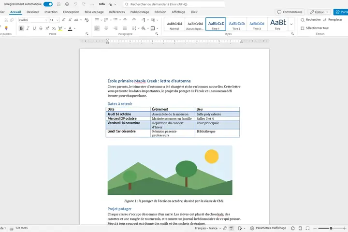This screenshot has width=348, height=232.
Task: Clear all formatting from selection
Action: pyautogui.click(x=87, y=20)
